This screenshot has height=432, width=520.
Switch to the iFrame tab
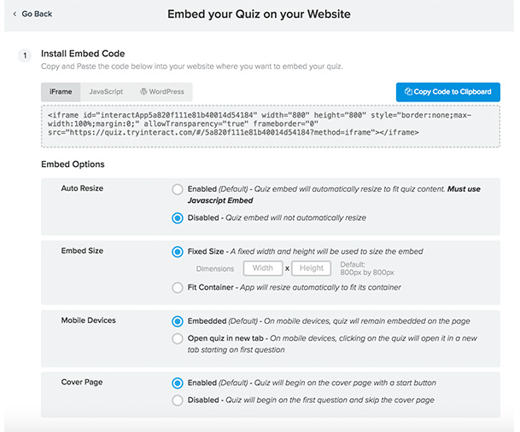(x=61, y=91)
